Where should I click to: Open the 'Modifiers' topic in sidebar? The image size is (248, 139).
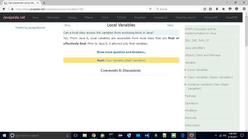191,110
